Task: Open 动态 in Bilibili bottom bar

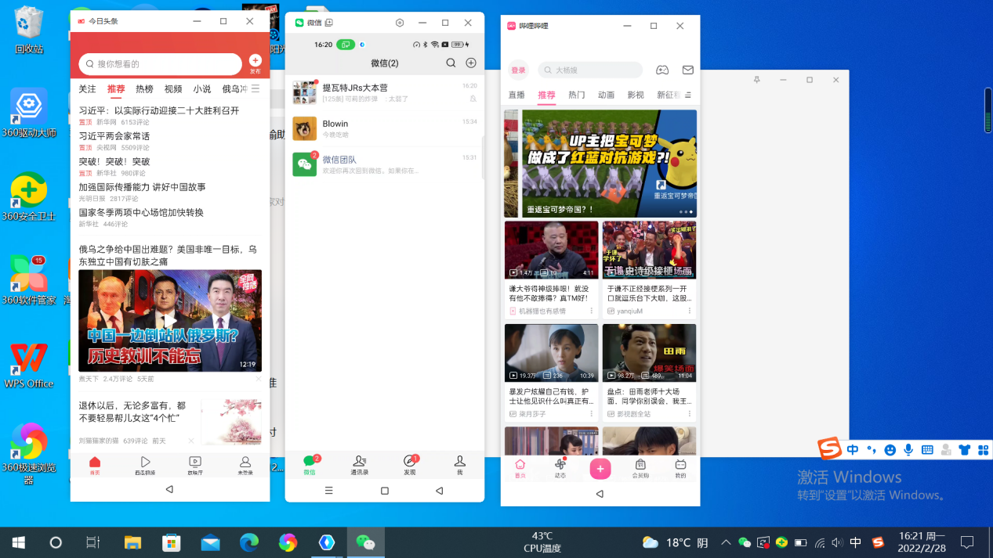Action: pyautogui.click(x=560, y=469)
